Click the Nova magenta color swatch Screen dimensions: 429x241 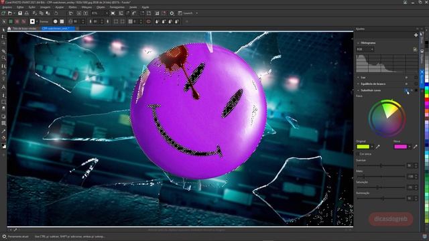pos(401,147)
